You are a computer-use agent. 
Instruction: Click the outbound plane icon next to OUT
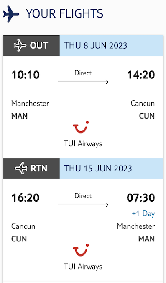point(20,45)
